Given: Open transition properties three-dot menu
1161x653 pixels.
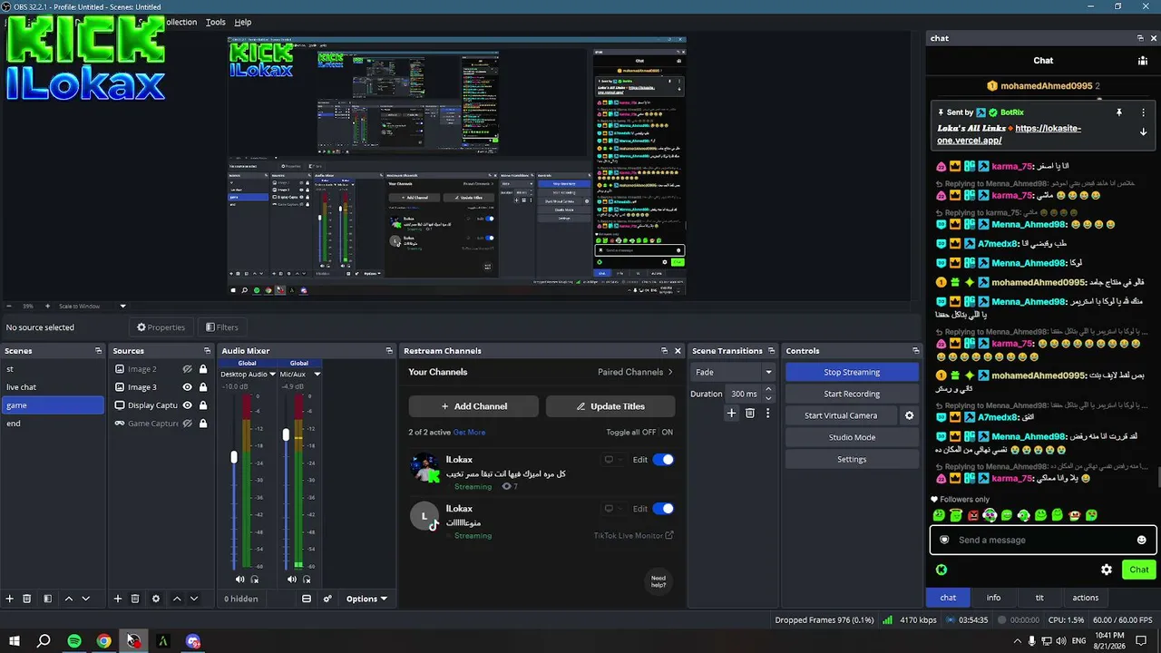Looking at the screenshot, I should (767, 414).
